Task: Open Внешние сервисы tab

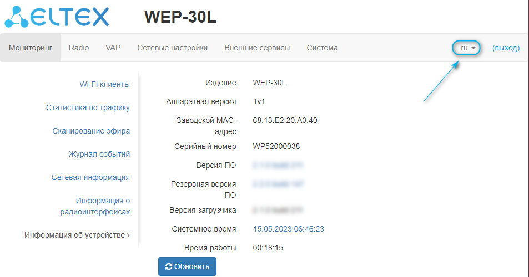Action: 257,48
